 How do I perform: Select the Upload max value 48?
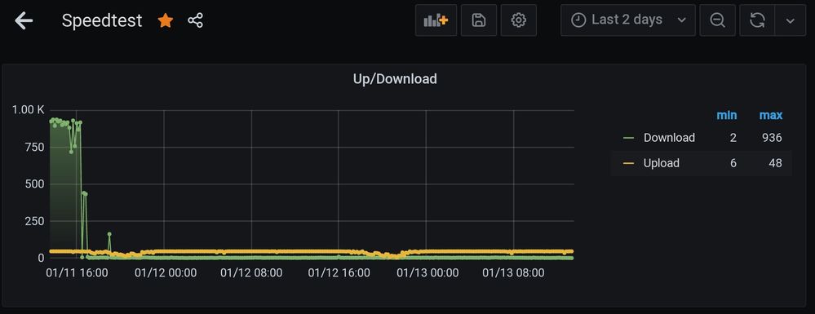tap(775, 163)
